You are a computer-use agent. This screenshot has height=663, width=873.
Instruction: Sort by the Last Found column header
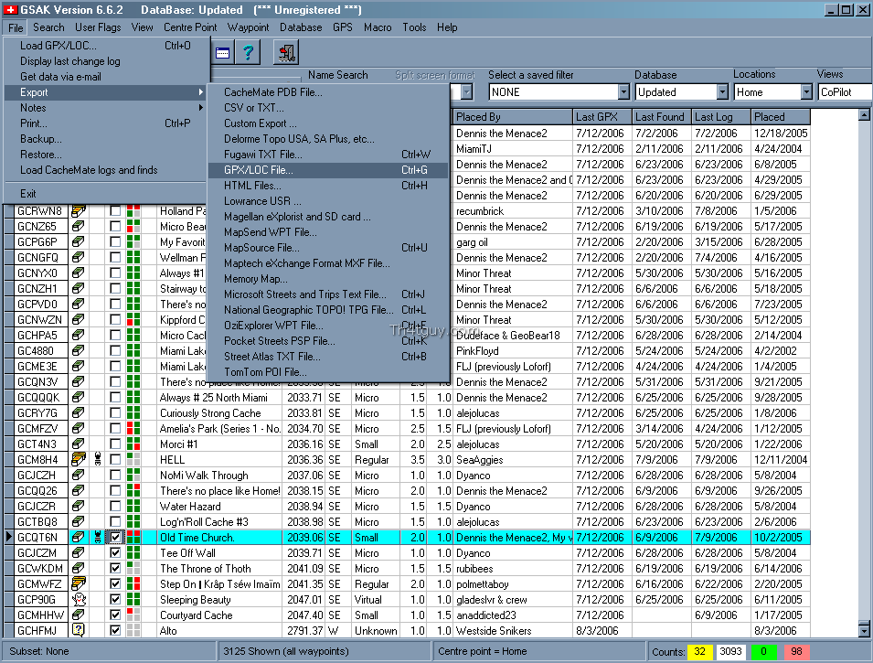659,117
